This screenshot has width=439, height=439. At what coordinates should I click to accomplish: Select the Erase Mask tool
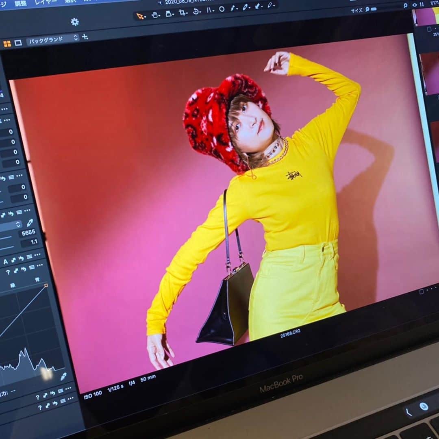[258, 6]
